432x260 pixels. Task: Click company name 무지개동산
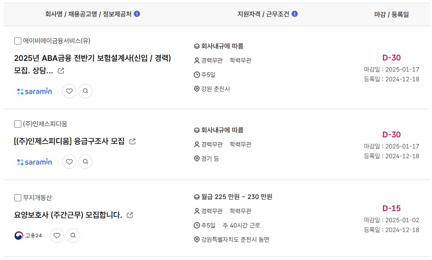tap(37, 198)
